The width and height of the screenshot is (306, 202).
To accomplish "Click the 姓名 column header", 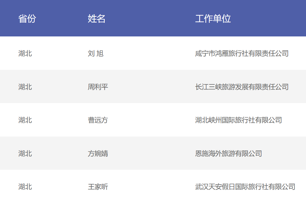I will click(96, 19).
